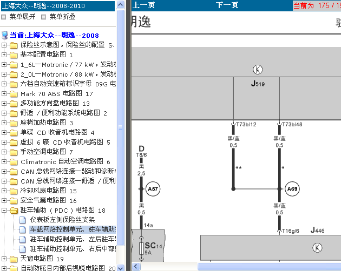
Task: Expand the 1_6L-Motronic / 77 kW node
Action: [4, 64]
